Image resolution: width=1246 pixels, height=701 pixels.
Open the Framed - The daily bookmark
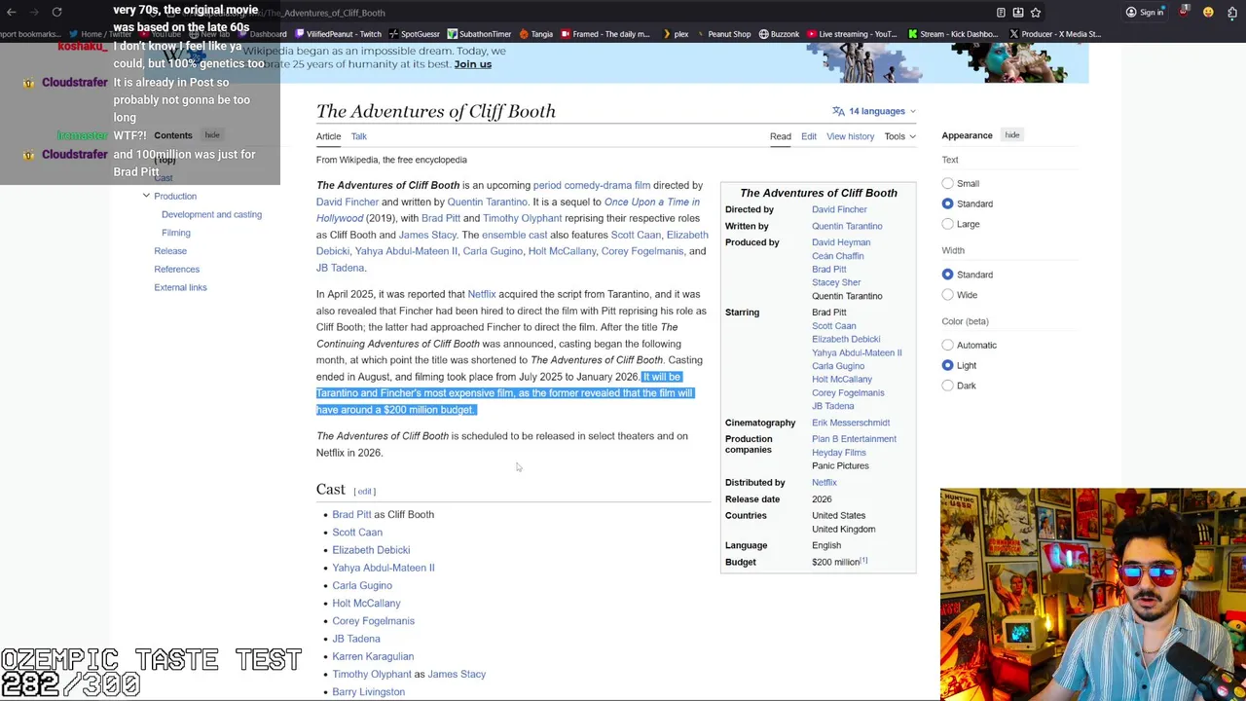pyautogui.click(x=605, y=34)
